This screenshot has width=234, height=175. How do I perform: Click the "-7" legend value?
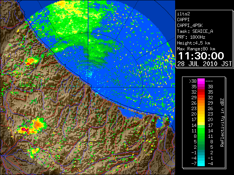194,164
